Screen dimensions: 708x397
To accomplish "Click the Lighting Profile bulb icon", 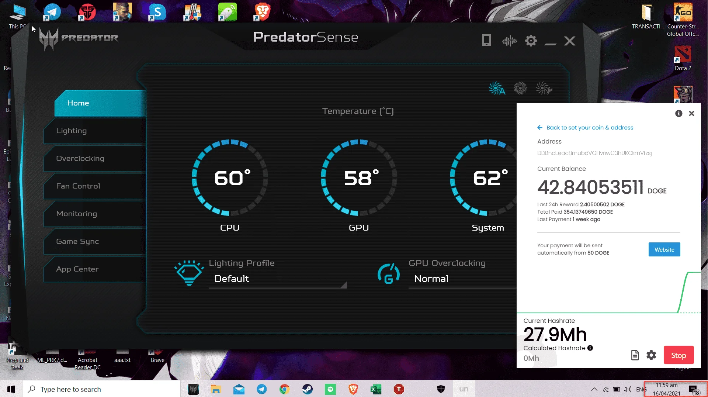I will point(189,273).
